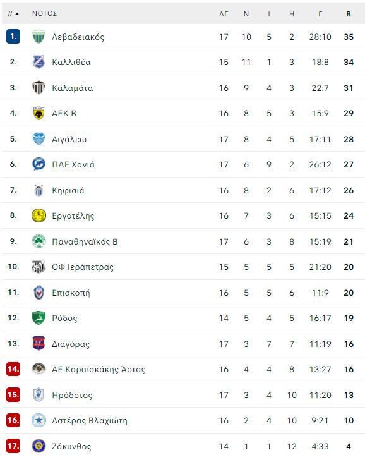Image resolution: width=365 pixels, height=455 pixels.
Task: Select the Παναθηναϊκός Β shamrock badge
Action: point(39,241)
